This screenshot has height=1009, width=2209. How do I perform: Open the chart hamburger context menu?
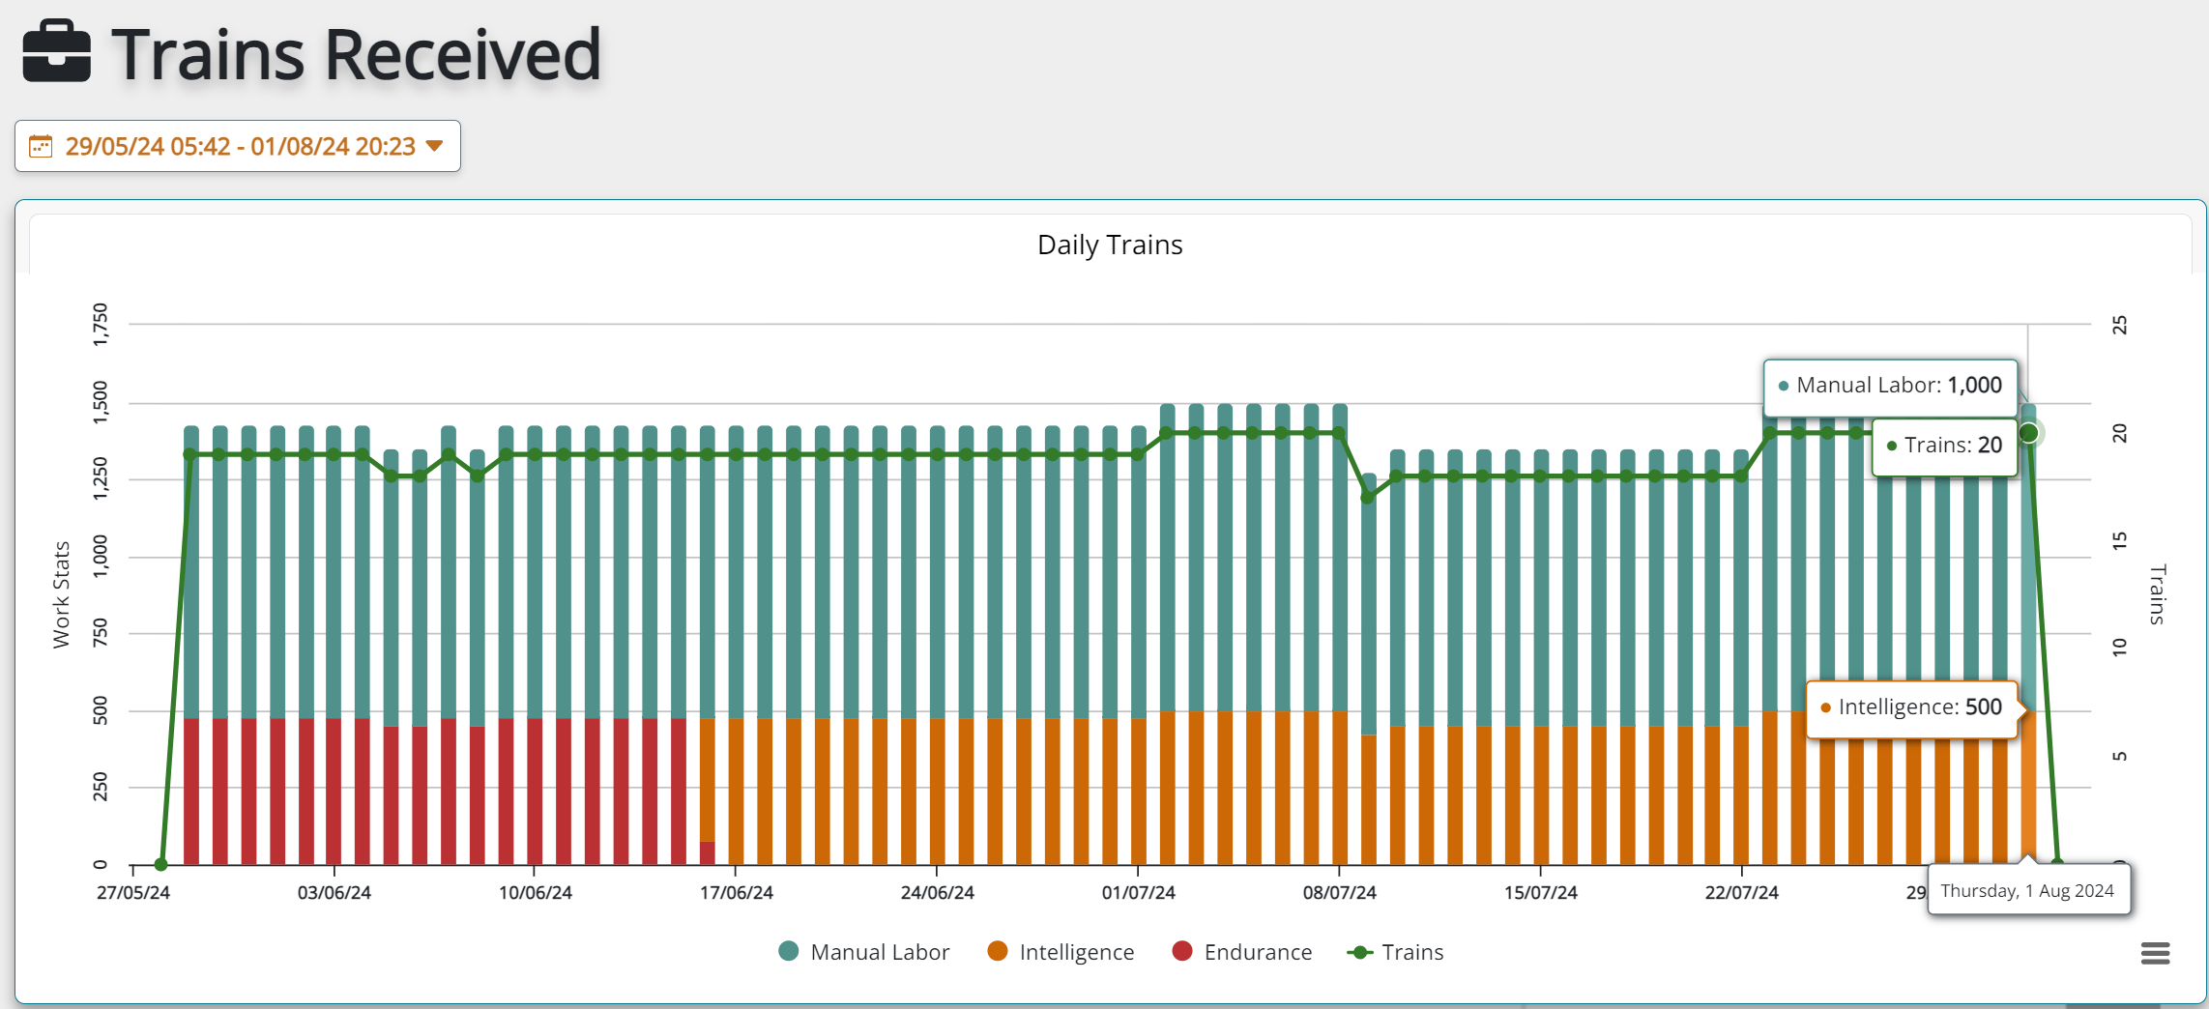pos(2155,953)
